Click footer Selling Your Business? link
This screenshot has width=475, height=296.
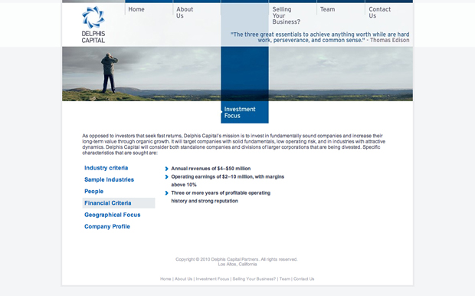click(x=254, y=279)
